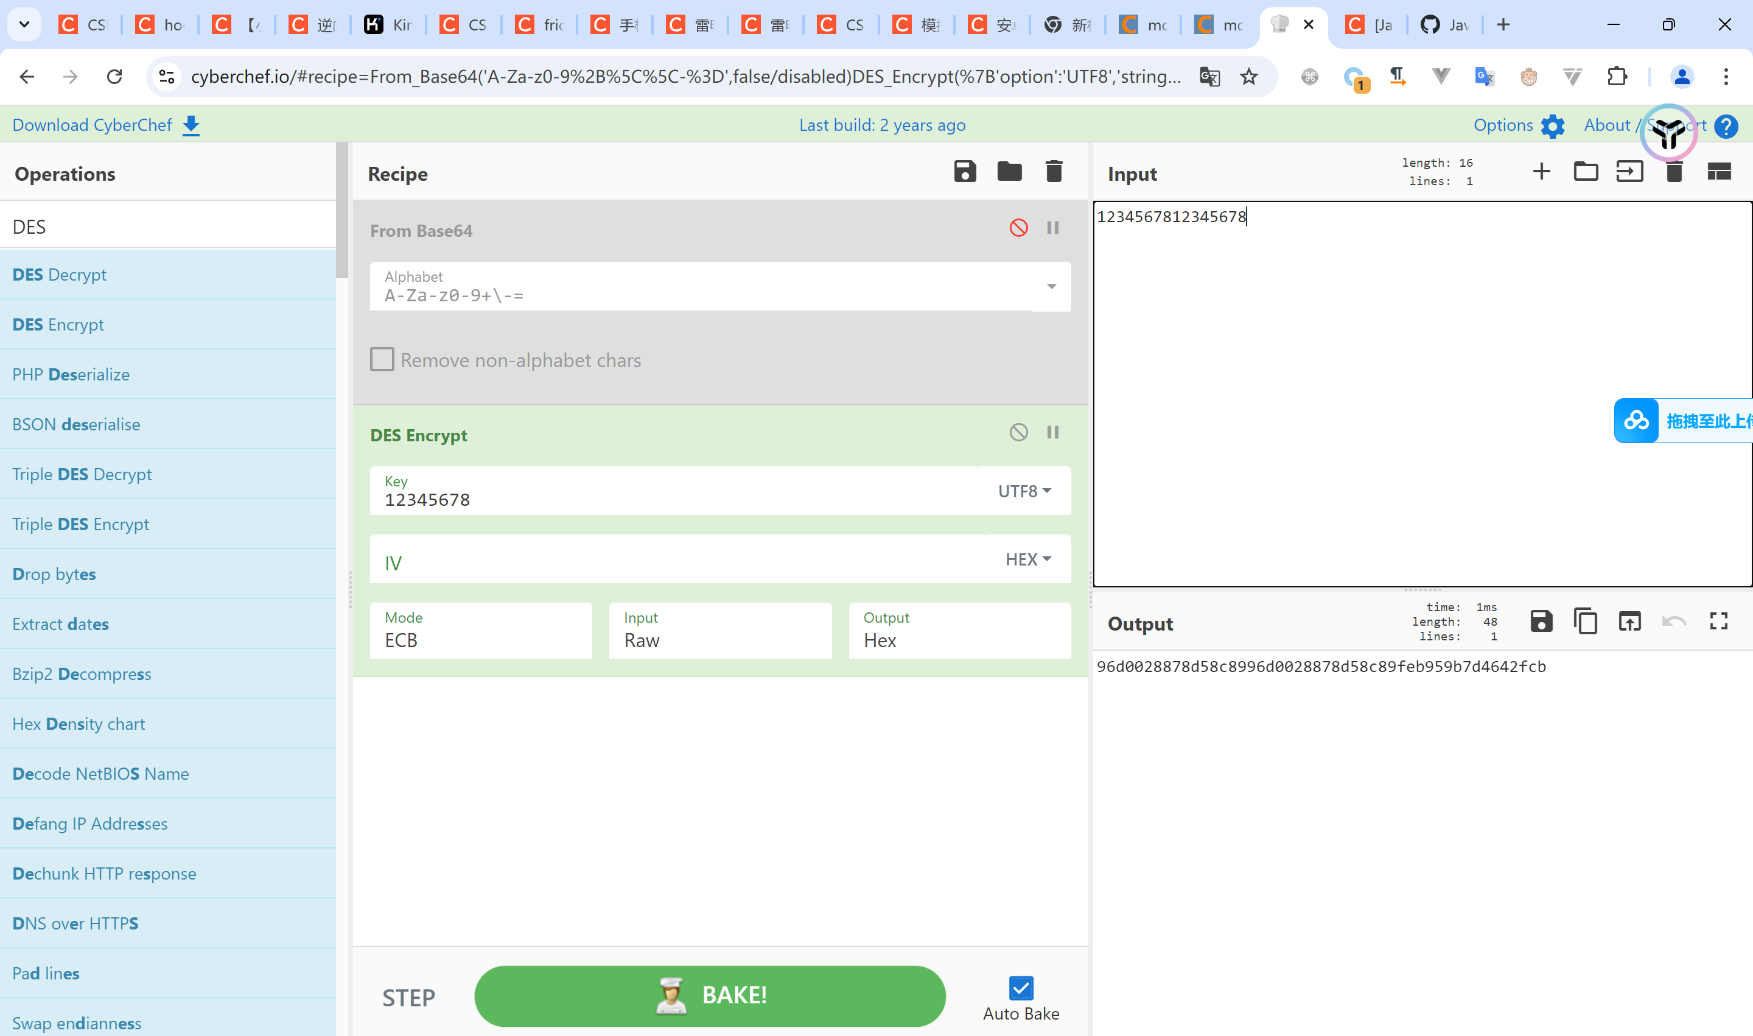This screenshot has width=1753, height=1036.
Task: Open the Chrome three-dot menu
Action: coord(1726,76)
